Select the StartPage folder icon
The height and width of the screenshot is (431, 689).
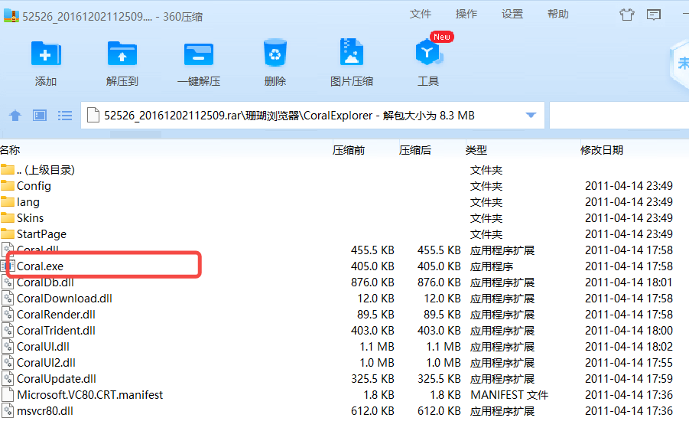coord(8,234)
